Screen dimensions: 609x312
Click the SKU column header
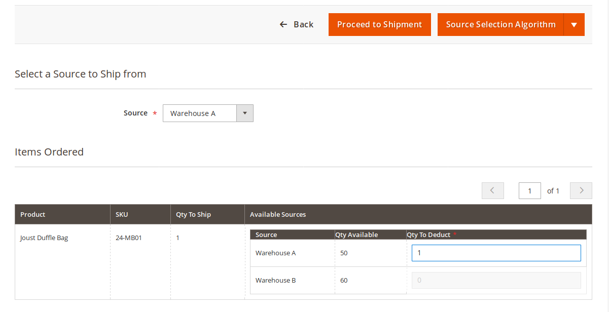coord(140,214)
